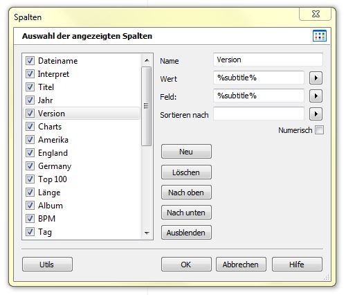
Task: Move column up with Nach oben
Action: (186, 193)
